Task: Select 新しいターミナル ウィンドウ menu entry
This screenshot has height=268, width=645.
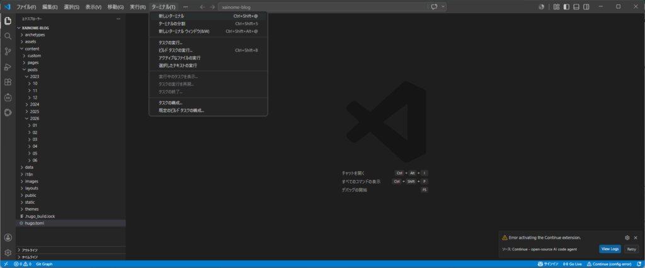Action: pyautogui.click(x=208, y=31)
